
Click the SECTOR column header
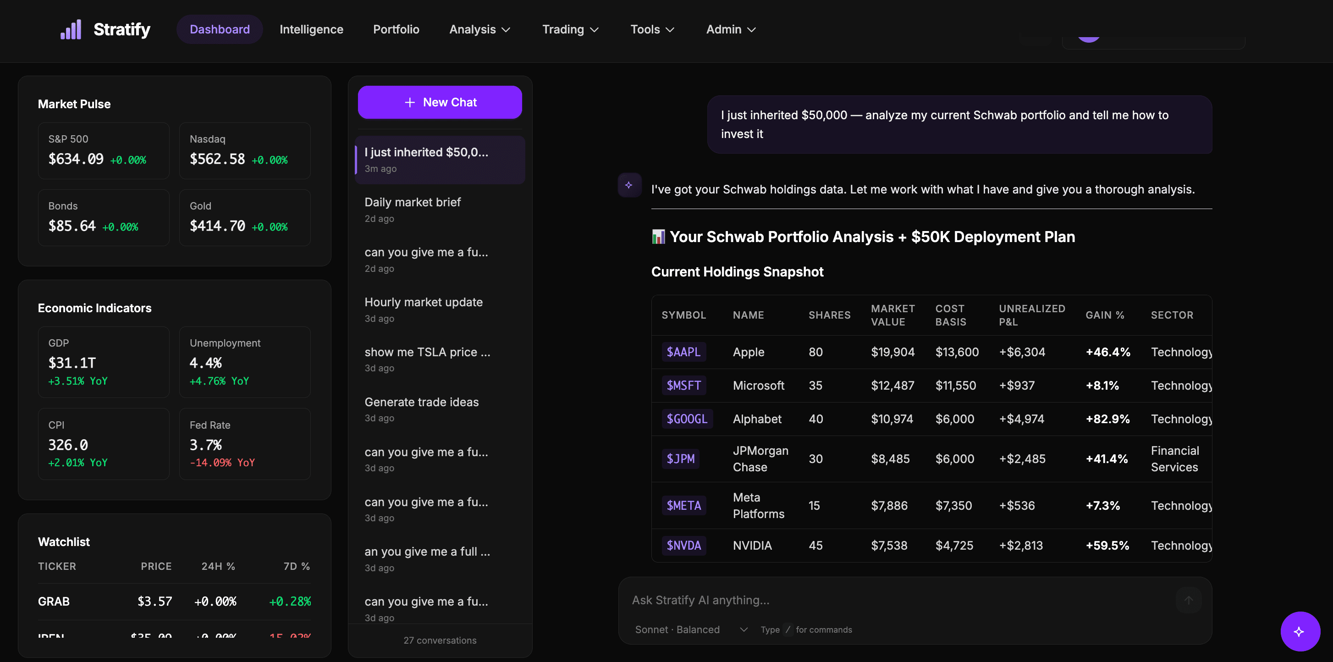click(x=1172, y=315)
